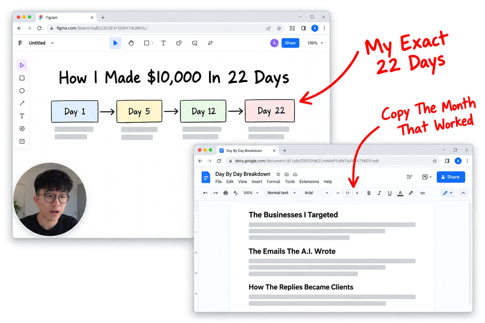Image resolution: width=485 pixels, height=323 pixels.
Task: Change text color in Docs toolbar
Action: [x=400, y=193]
